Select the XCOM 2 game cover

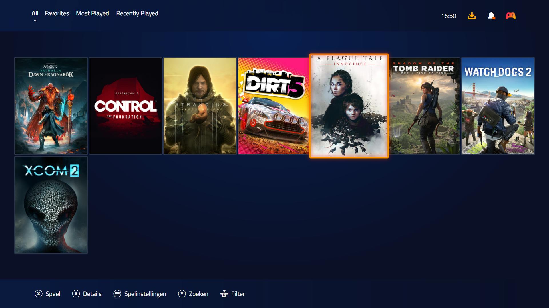coord(51,205)
